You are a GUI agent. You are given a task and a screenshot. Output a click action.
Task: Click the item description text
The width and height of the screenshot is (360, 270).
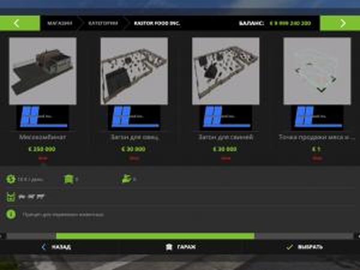coord(63,215)
